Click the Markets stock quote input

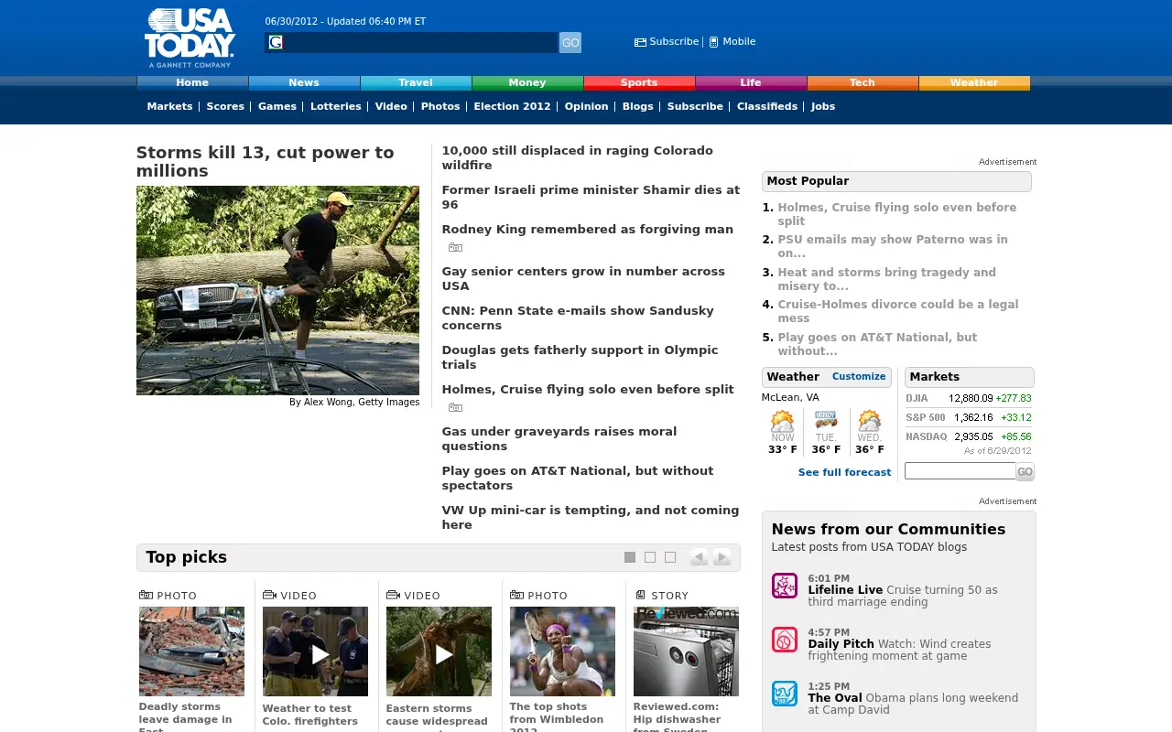[960, 471]
